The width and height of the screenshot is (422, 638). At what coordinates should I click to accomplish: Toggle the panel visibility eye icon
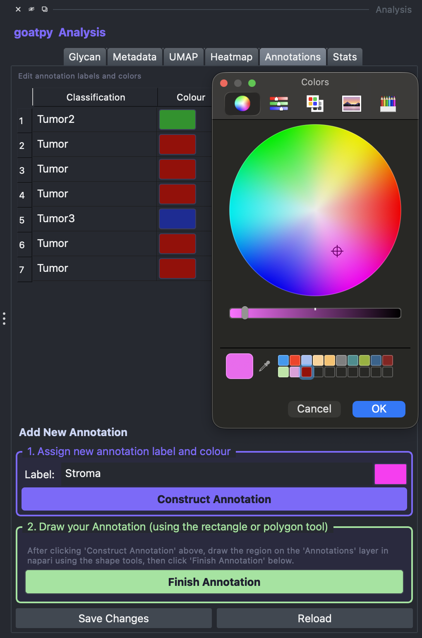[31, 9]
